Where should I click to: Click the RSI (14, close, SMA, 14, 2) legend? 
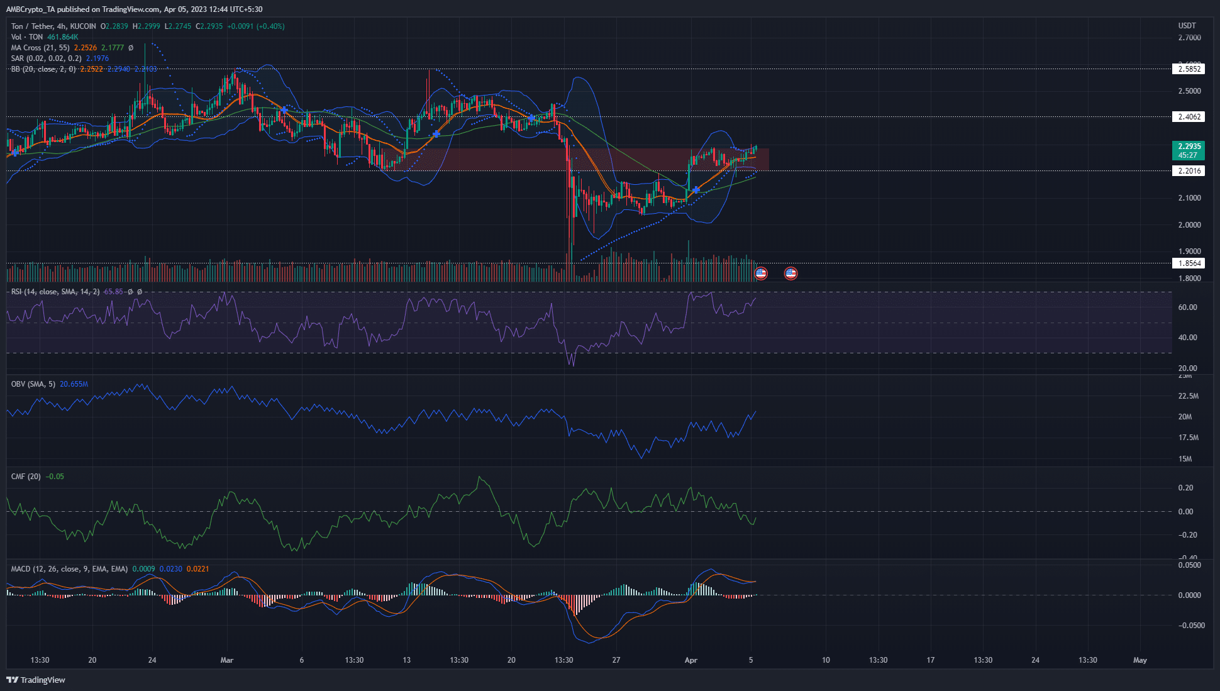click(x=55, y=292)
